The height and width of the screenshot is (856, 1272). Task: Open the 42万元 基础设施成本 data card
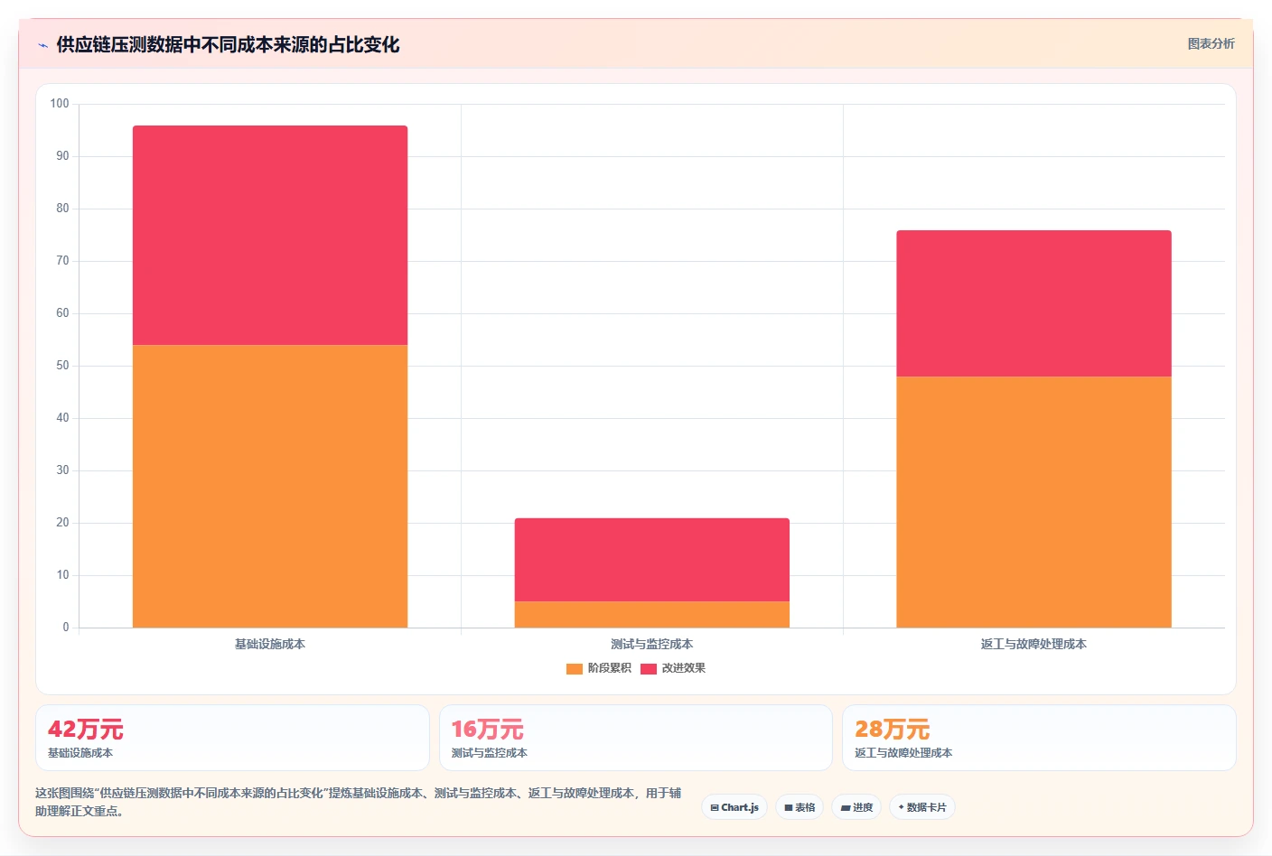232,738
